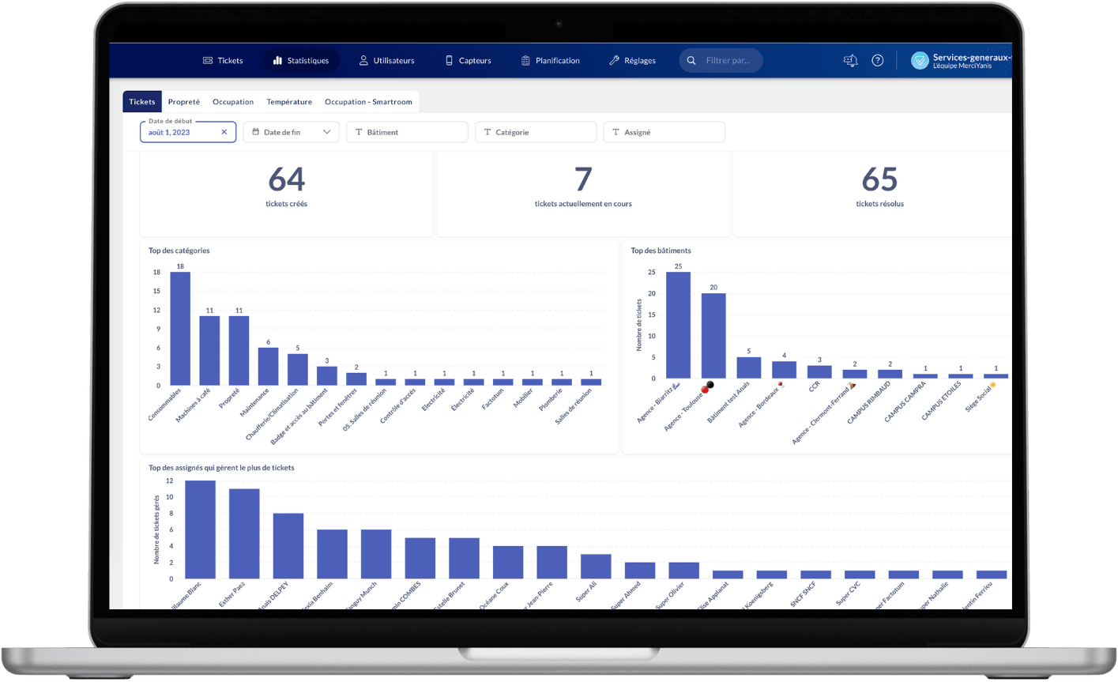Open Réglages settings with wrench icon

[x=632, y=61]
